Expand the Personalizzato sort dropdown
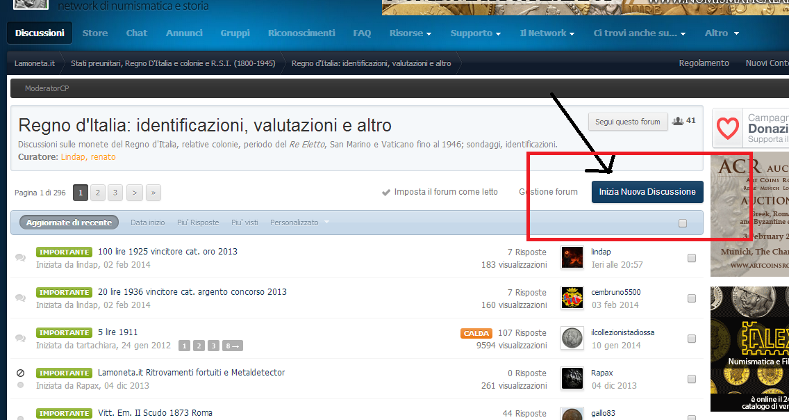Screen dimensions: 789x420 (x=299, y=223)
